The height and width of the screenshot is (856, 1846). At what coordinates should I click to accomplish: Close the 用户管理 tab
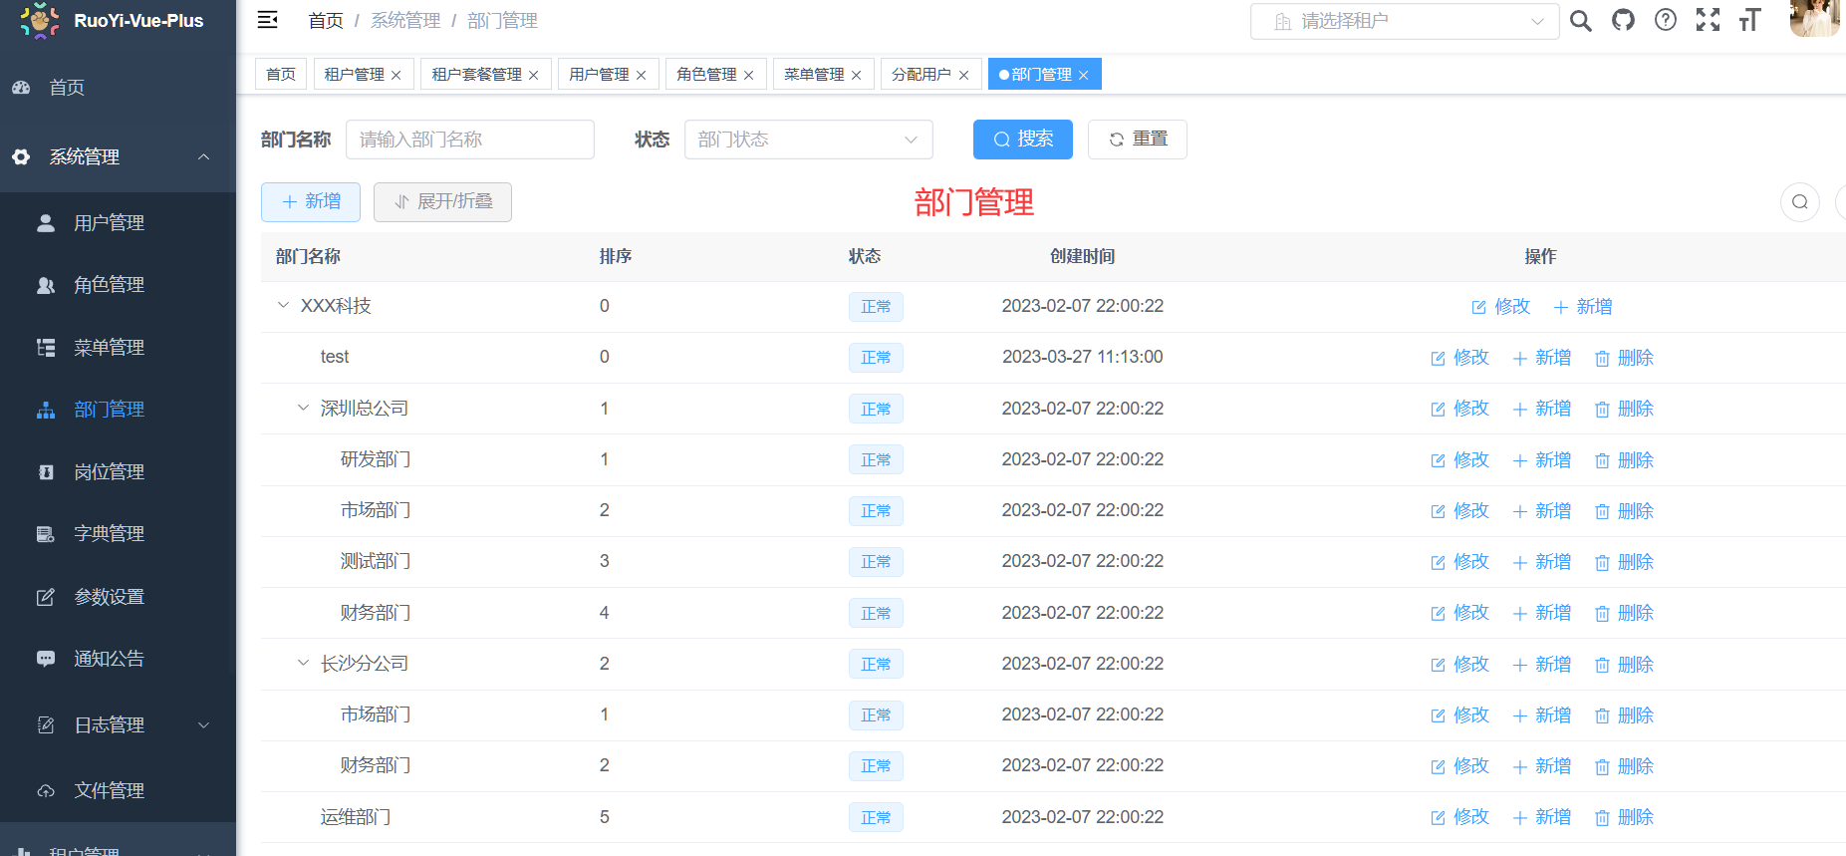coord(641,76)
